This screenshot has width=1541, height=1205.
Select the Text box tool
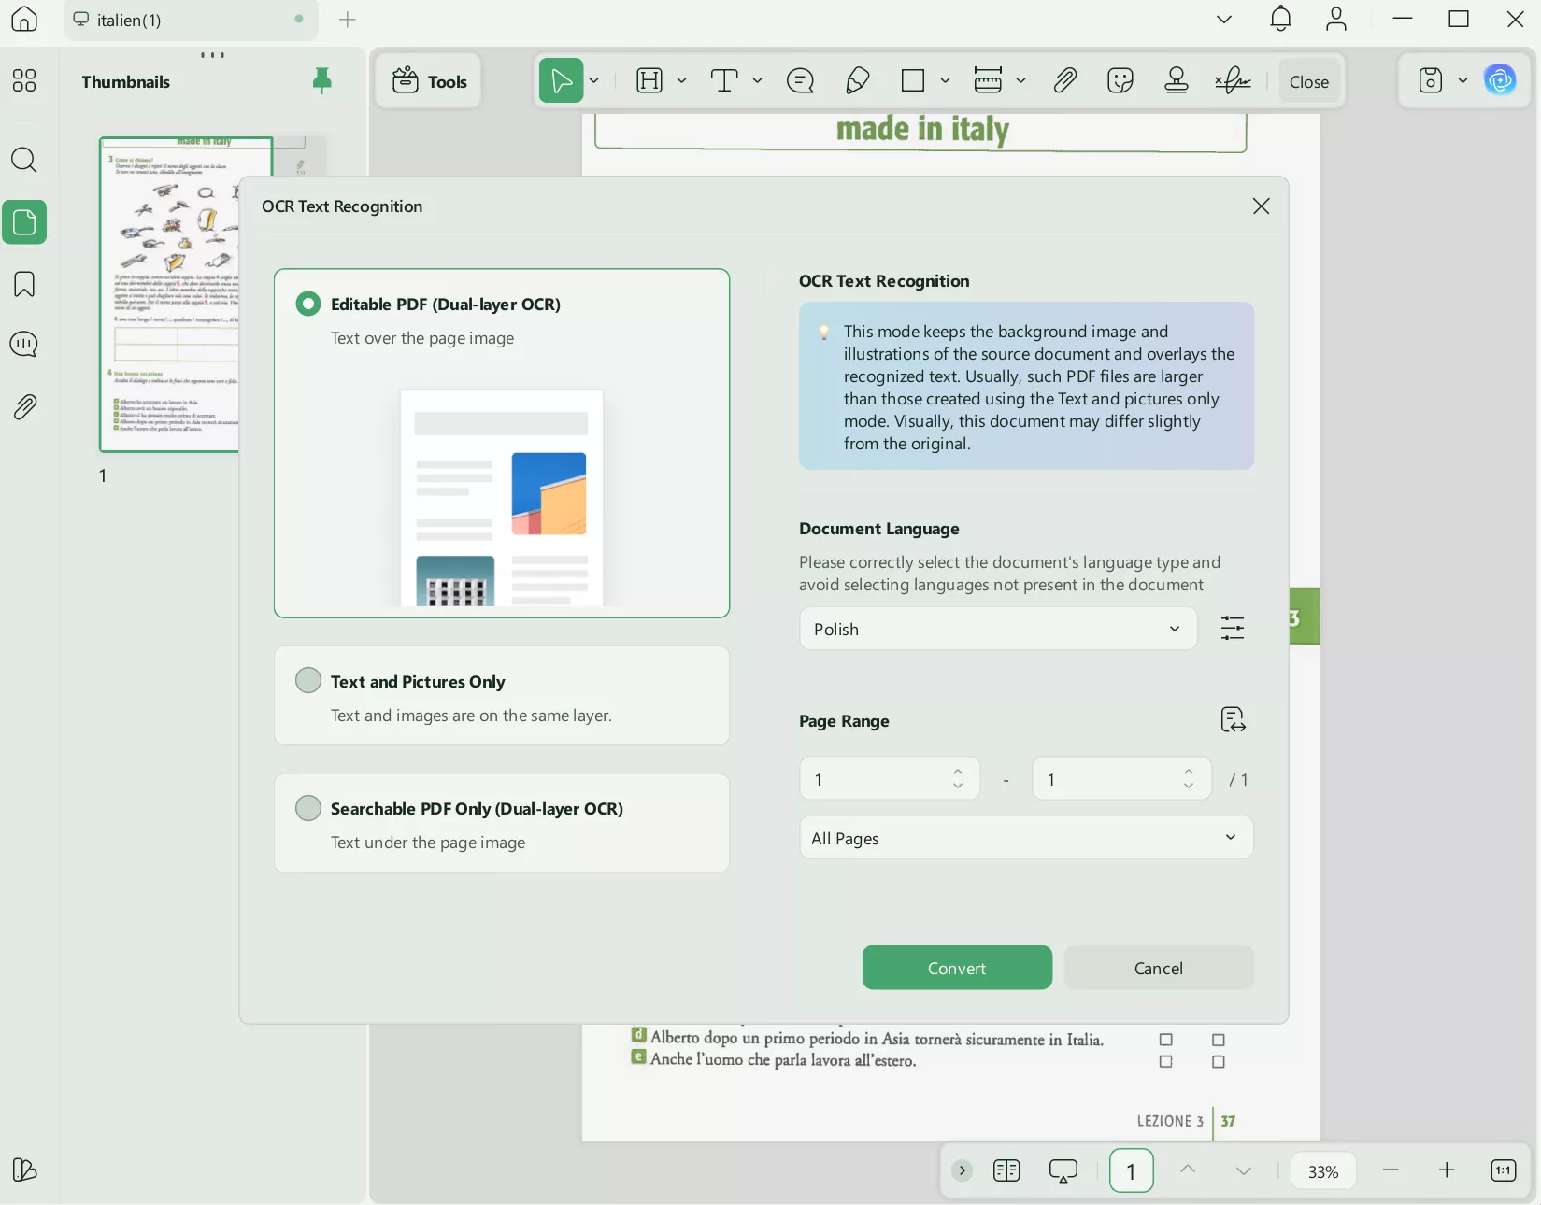(x=724, y=81)
